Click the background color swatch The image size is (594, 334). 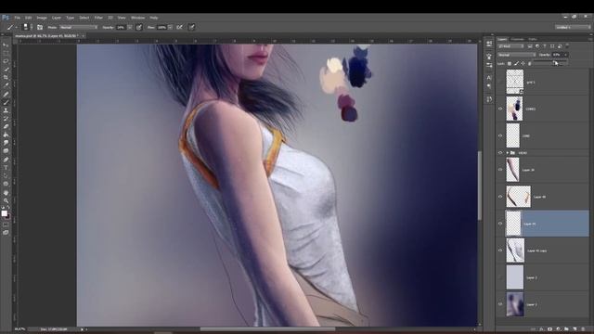tap(8, 217)
